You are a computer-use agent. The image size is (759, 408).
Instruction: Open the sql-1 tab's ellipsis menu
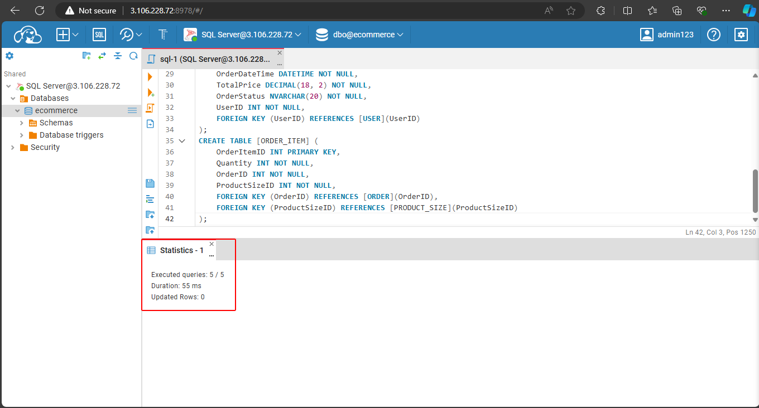tap(280, 64)
